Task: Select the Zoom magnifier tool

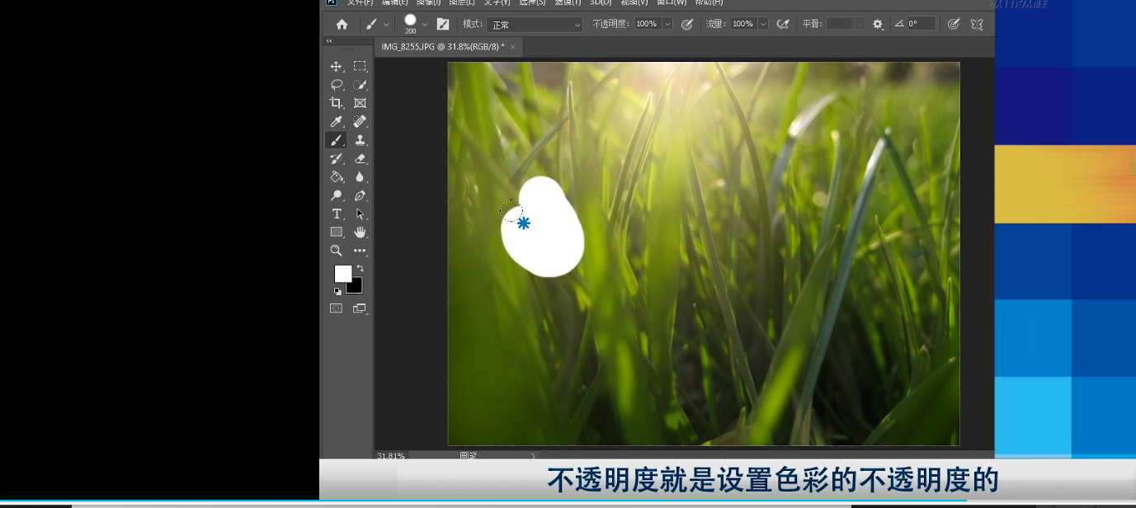Action: click(336, 251)
